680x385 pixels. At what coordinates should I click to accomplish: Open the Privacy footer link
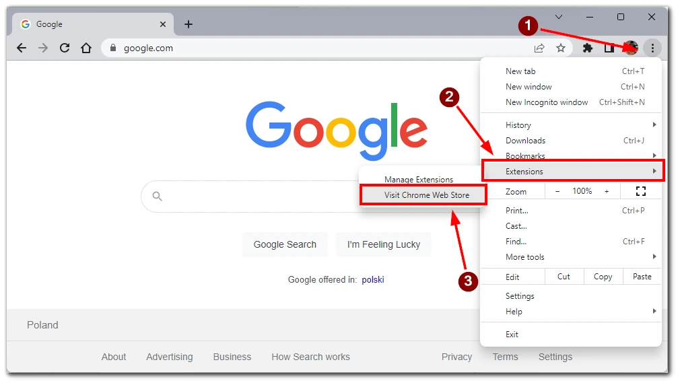[456, 357]
